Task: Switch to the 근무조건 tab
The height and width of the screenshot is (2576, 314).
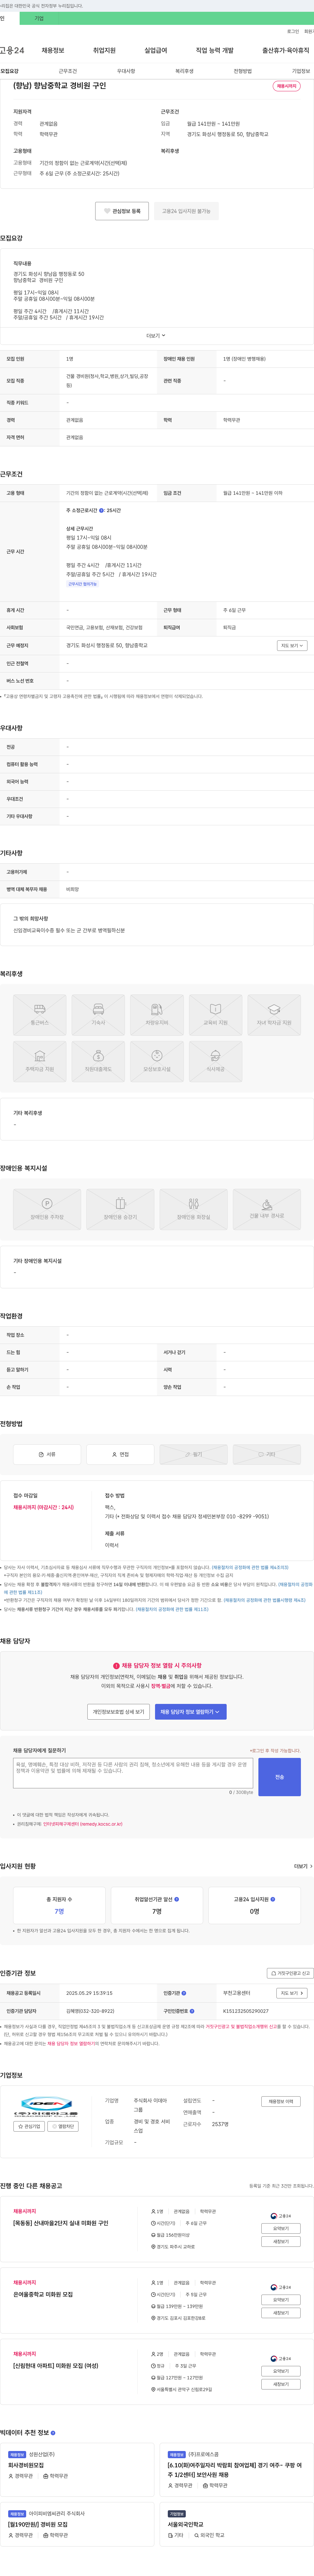Action: 68,71
